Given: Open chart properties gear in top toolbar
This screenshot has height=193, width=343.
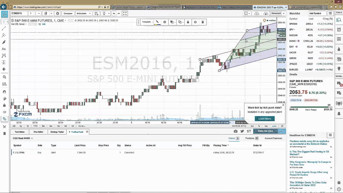Looking at the screenshot, I should click(x=57, y=13).
